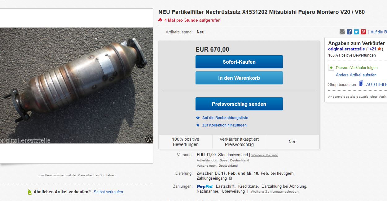The width and height of the screenshot is (387, 201).
Task: Share this listing on Facebook
Action: (349, 32)
